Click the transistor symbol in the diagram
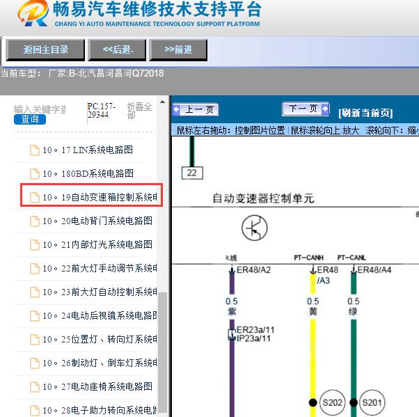 tap(255, 228)
